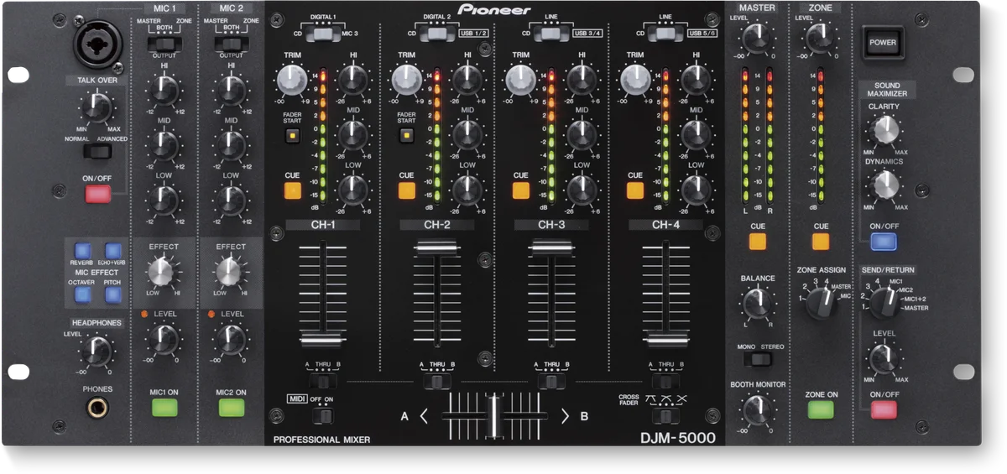Viewport: 1007px width, 474px height.
Task: Flip the TALK OVER NORMAL/ADVANCED switch
Action: 97,152
